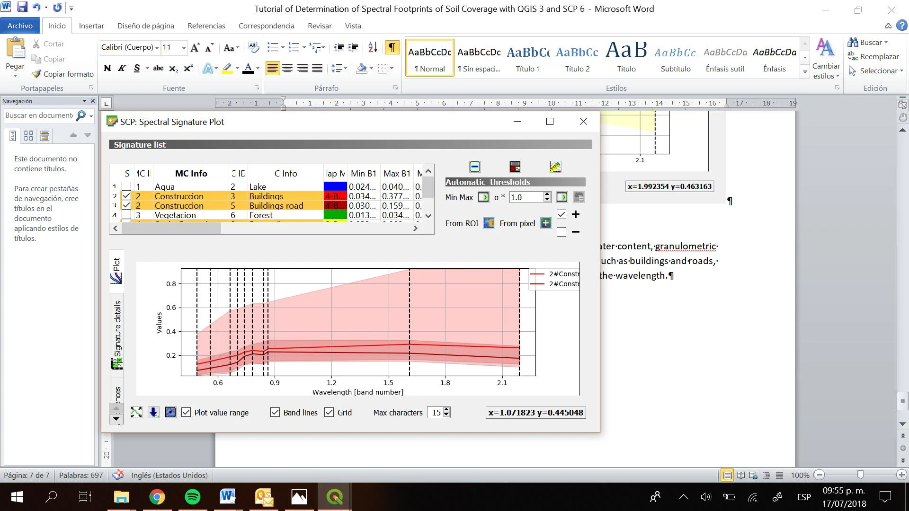
Task: Click the sigma multiplier value field
Action: (x=526, y=197)
